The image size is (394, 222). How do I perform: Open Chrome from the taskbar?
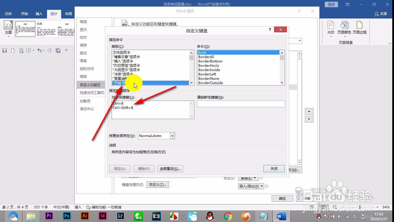pos(228,216)
